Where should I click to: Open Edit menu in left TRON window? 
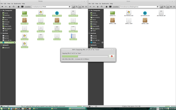tap(5, 4)
